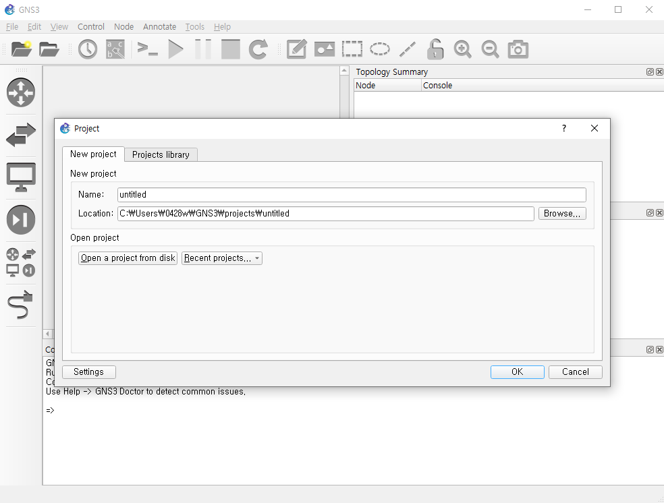Click the Open project folder icon
Screen dimensions: 664x503
(49, 49)
